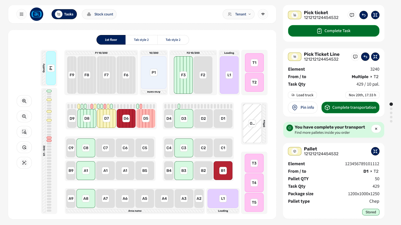Image resolution: width=401 pixels, height=225 pixels.
Task: Collapse the Pick Ticket Line card
Action: 375,57
